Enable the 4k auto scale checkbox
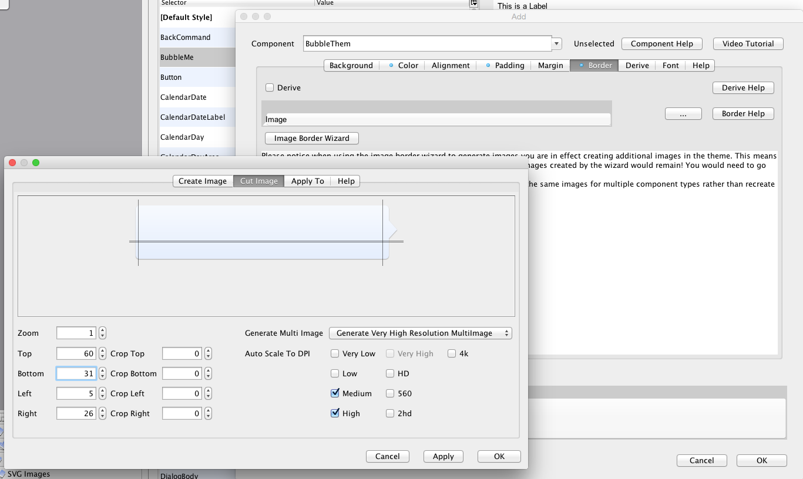803x479 pixels. [x=452, y=353]
